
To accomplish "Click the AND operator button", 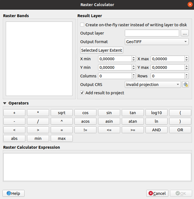I will [x=157, y=130].
